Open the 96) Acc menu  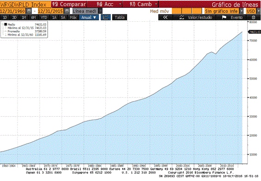[105, 4]
